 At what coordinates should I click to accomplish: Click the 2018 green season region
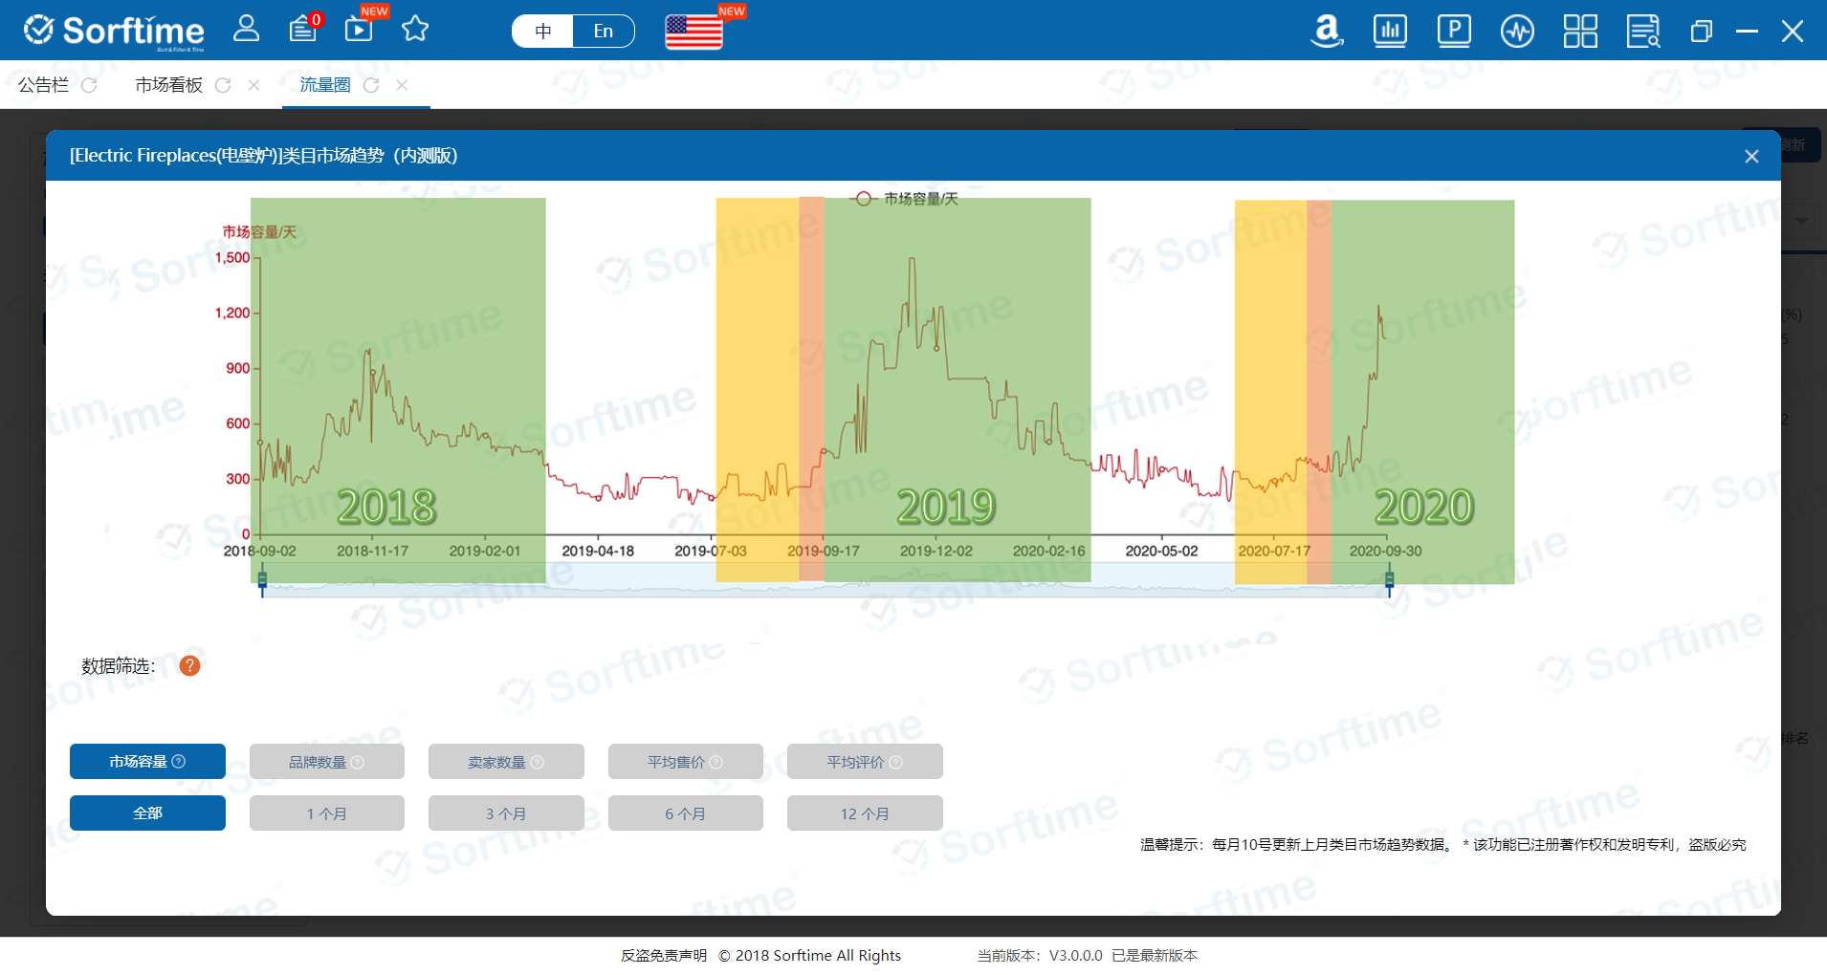click(x=398, y=390)
